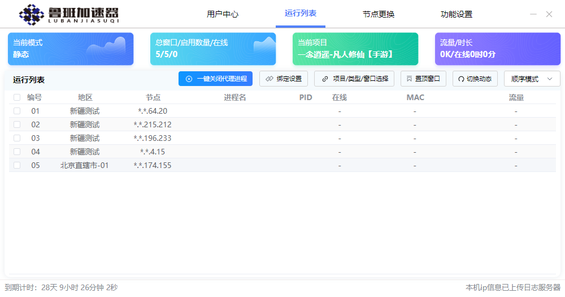This screenshot has width=565, height=297.
Task: Open 绑定设置 binding settings
Action: [x=284, y=79]
